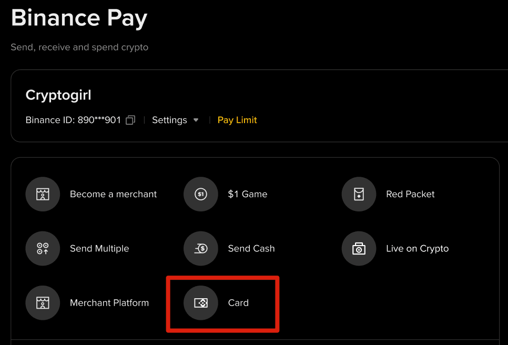Click the Red Packet icon
508x345 pixels.
[359, 194]
